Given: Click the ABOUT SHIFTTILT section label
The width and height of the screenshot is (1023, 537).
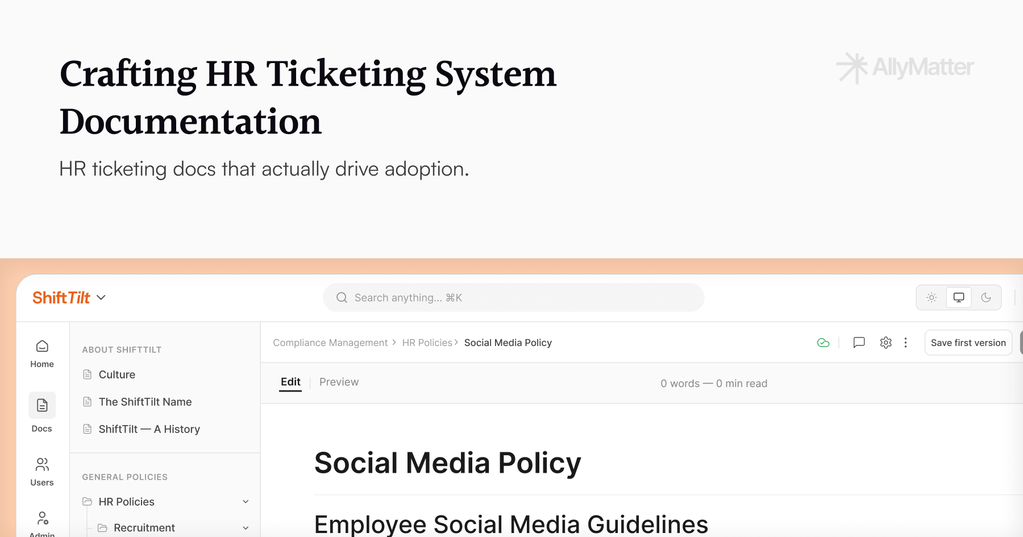Looking at the screenshot, I should coord(122,350).
